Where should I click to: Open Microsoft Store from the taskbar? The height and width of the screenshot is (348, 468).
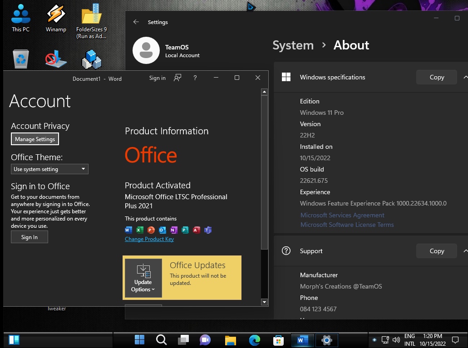(x=278, y=340)
